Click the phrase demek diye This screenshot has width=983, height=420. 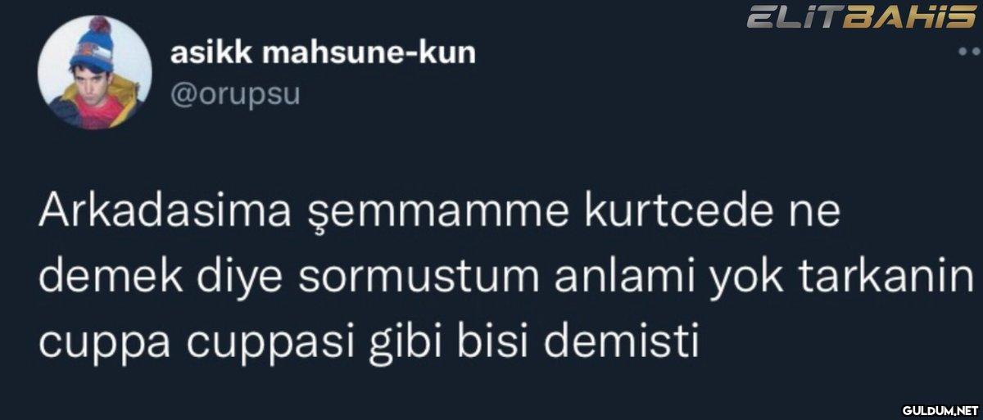pyautogui.click(x=161, y=280)
